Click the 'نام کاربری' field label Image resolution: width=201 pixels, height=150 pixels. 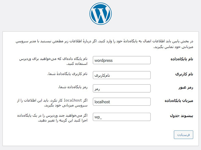(x=184, y=74)
